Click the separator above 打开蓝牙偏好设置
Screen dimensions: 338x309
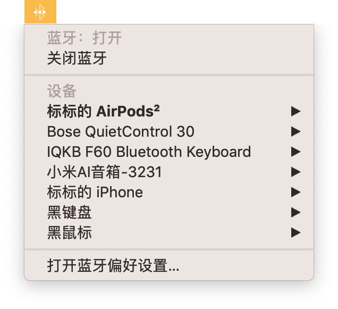[x=169, y=249]
